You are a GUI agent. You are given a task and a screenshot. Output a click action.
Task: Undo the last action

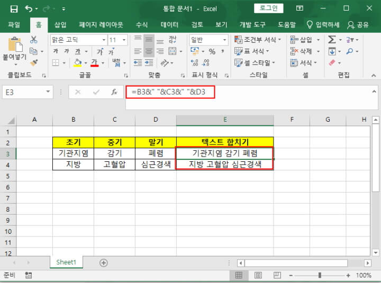29,9
